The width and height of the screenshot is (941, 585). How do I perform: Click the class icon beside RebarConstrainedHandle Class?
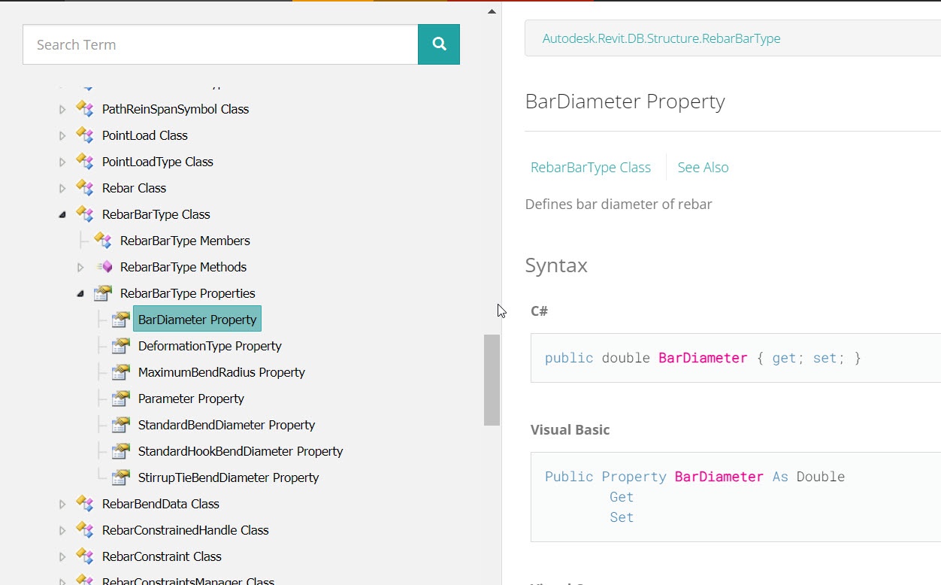click(85, 530)
